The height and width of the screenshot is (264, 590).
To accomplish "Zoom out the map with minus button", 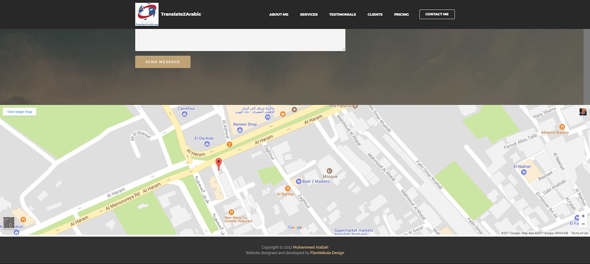I will pyautogui.click(x=583, y=224).
